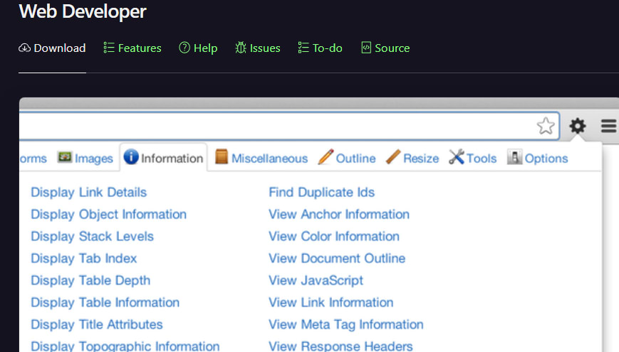Click the bookmark star icon

pos(546,126)
